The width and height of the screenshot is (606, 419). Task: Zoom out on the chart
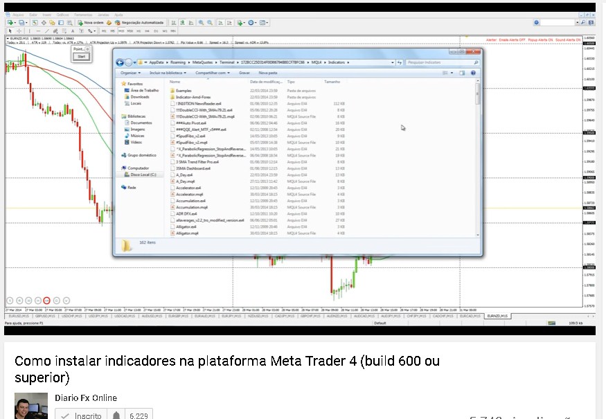click(209, 23)
